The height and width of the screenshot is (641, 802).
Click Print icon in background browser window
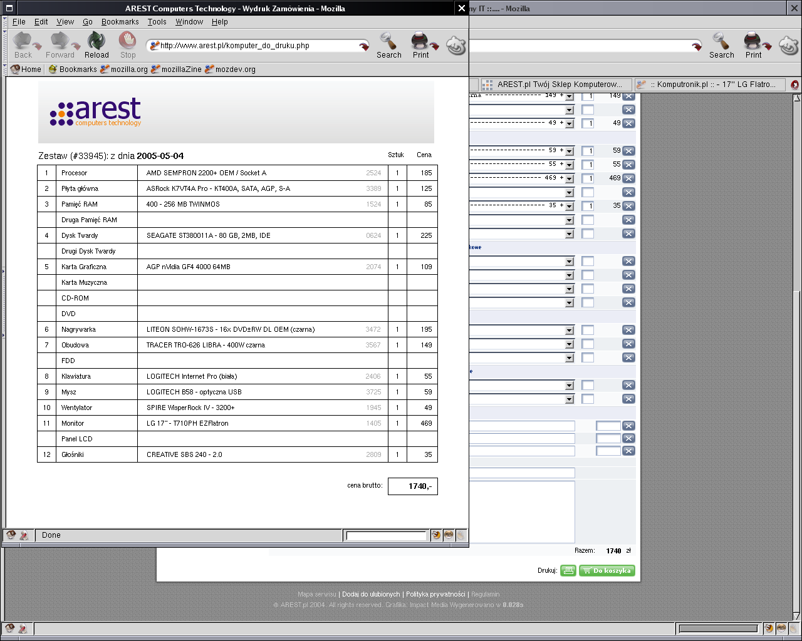click(x=753, y=45)
